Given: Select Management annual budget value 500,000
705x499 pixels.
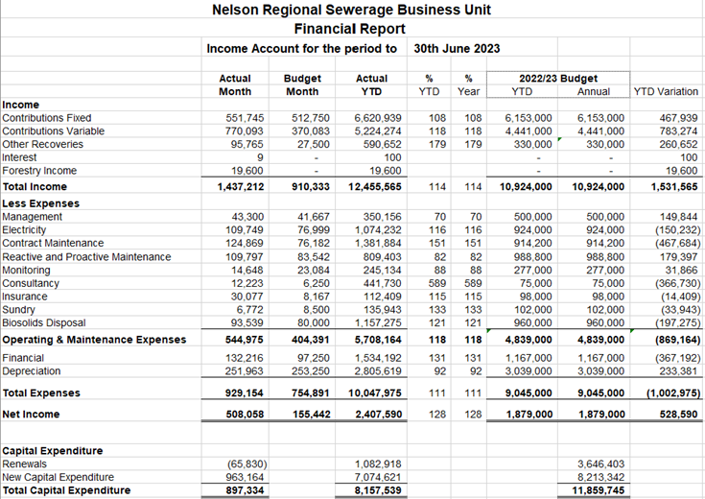Looking at the screenshot, I should coord(605,217).
